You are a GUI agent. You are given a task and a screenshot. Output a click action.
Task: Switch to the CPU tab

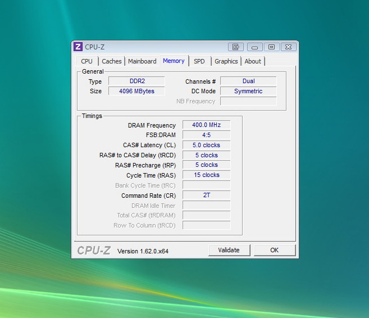click(x=86, y=61)
